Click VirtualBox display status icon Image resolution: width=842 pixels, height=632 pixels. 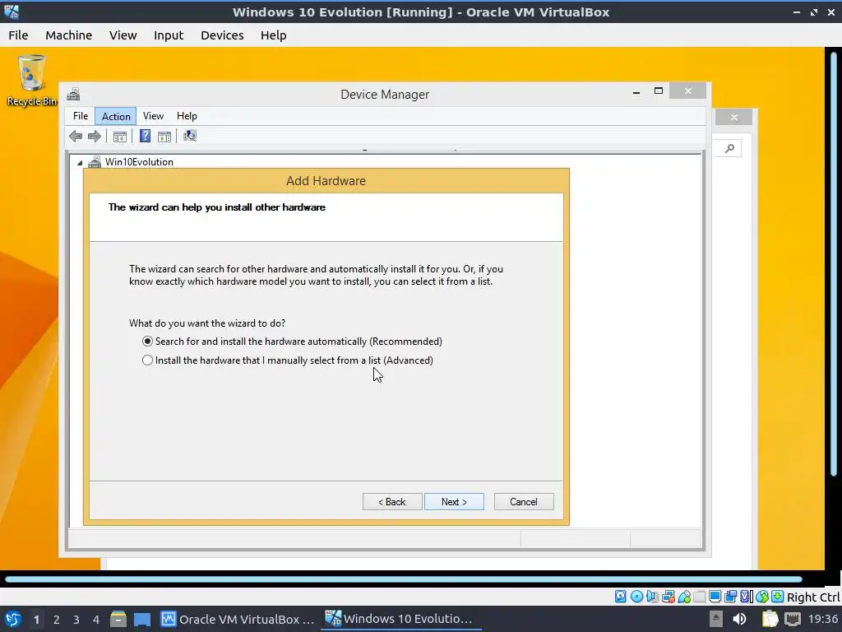(715, 597)
